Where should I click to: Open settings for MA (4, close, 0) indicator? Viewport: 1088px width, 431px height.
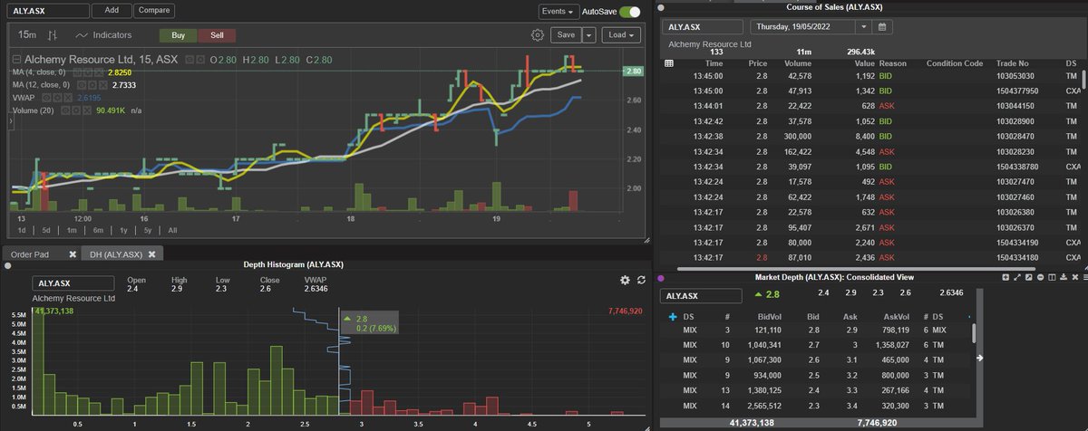[88, 72]
